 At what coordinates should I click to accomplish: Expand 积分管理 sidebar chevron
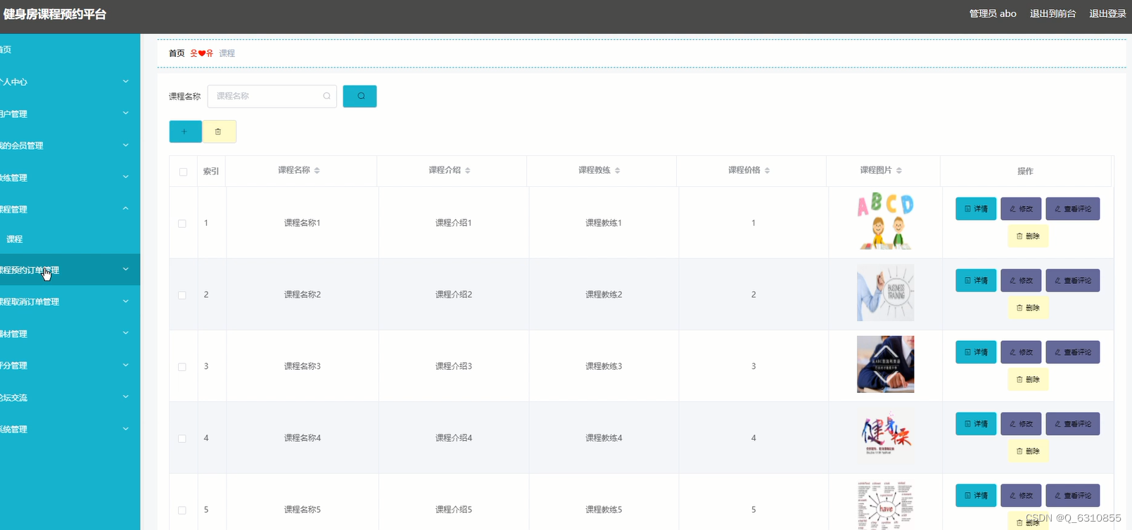click(x=126, y=365)
